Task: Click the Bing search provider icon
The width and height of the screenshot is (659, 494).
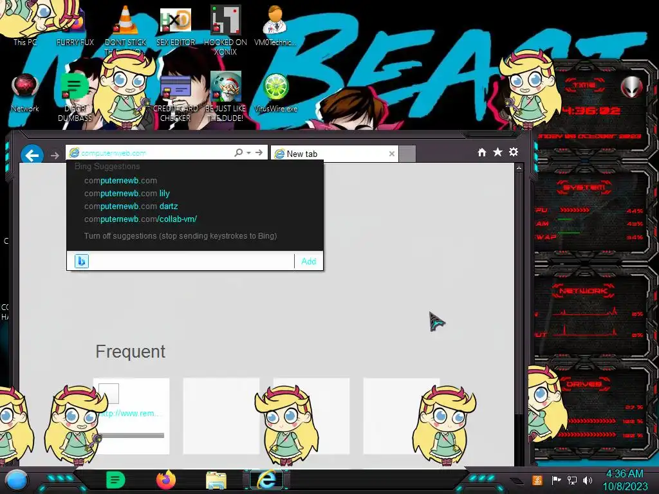Action: click(x=82, y=261)
